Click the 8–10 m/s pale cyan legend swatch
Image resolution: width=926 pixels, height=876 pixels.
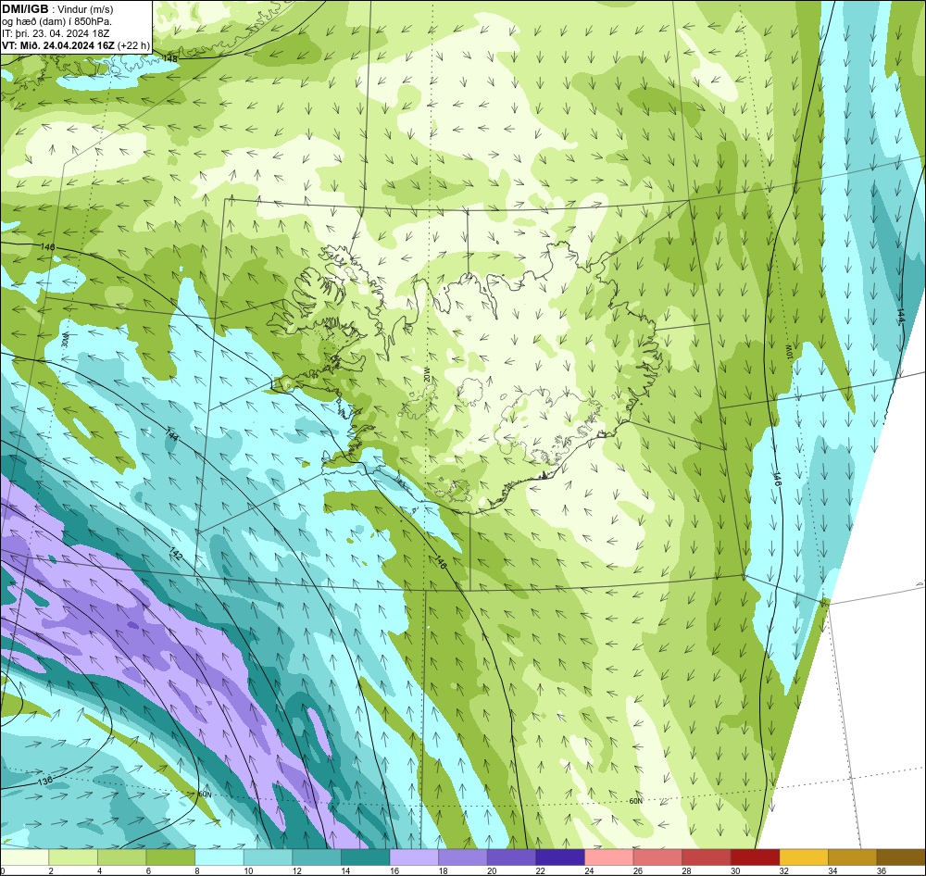[x=219, y=857]
